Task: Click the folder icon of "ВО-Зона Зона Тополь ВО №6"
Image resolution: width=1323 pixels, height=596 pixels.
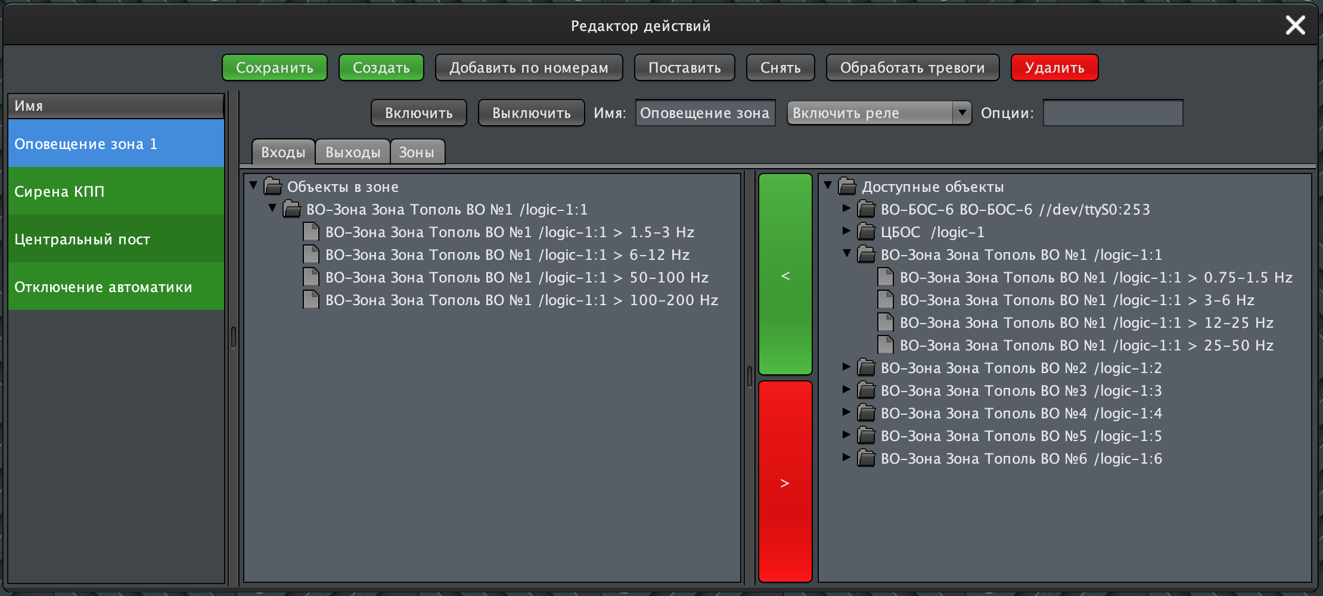Action: coord(866,458)
